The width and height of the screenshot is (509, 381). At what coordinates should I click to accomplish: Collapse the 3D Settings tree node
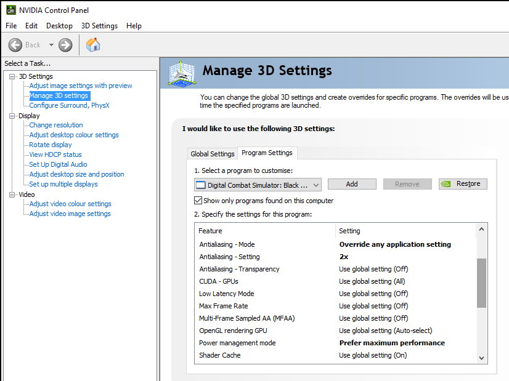(x=12, y=76)
